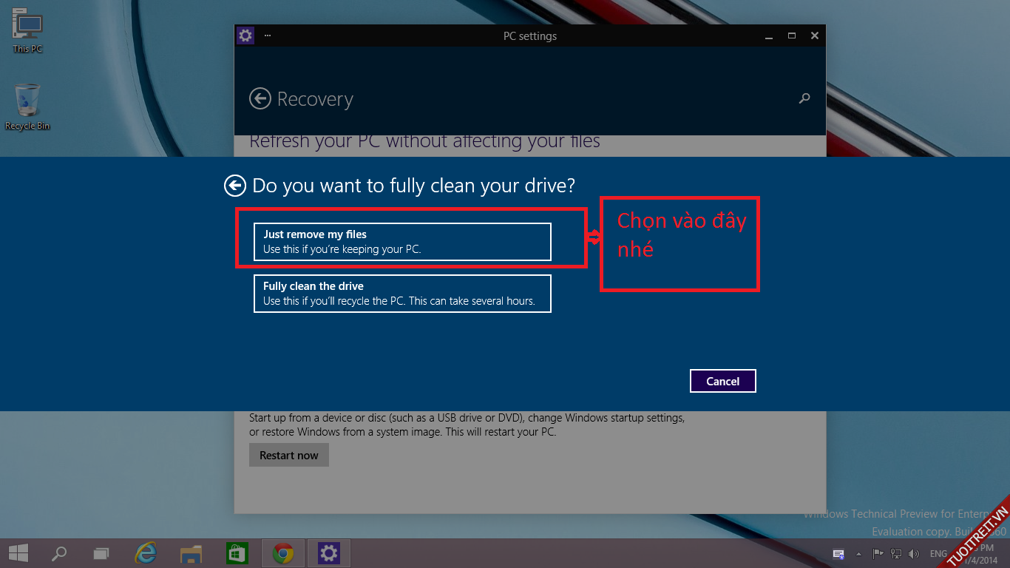Open the Windows Start button
The image size is (1010, 568).
click(x=18, y=553)
